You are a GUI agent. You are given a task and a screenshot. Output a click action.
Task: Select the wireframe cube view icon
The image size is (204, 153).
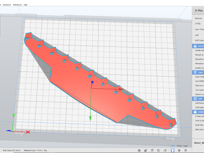[x=152, y=150]
